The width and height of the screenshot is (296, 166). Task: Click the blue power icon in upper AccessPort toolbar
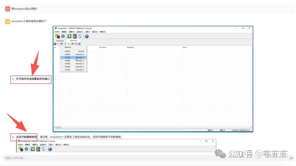(x=63, y=36)
